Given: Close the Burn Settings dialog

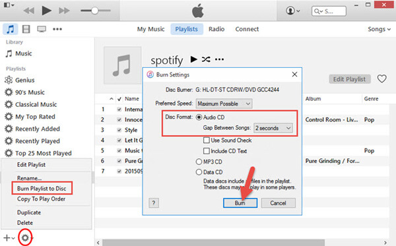Looking at the screenshot, I should click(294, 75).
